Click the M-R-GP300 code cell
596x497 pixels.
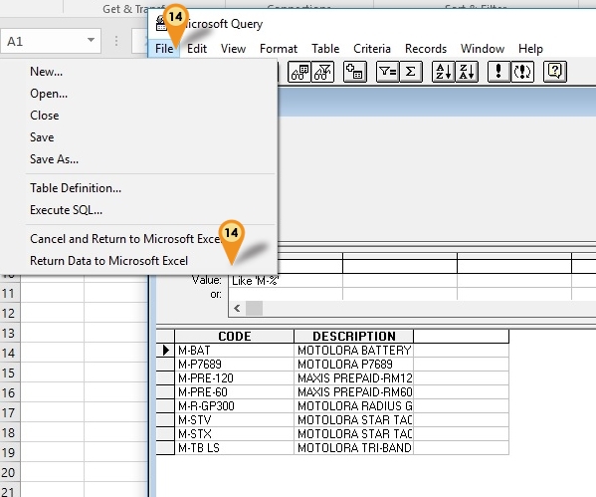pyautogui.click(x=234, y=406)
